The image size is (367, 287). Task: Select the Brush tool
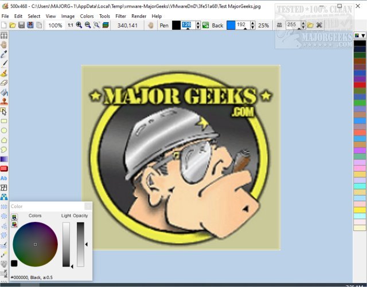click(4, 73)
